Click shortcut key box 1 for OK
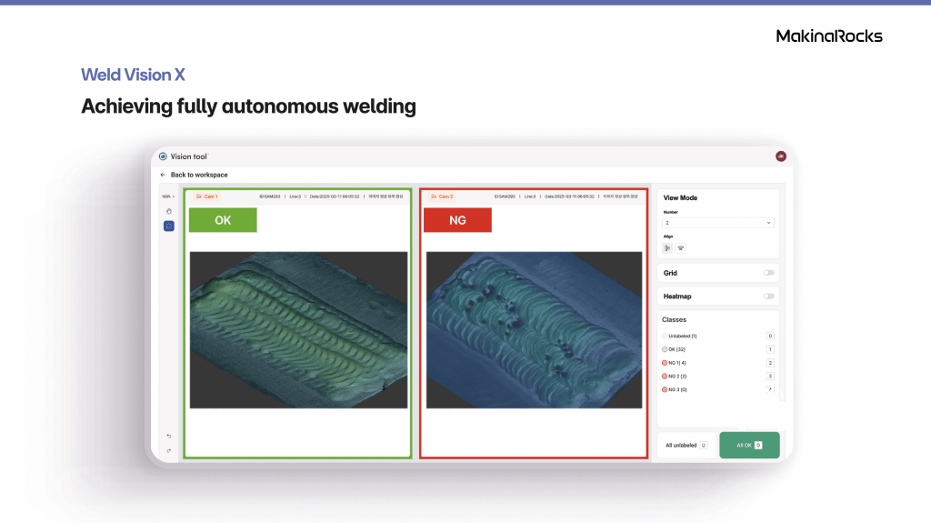 click(x=770, y=349)
